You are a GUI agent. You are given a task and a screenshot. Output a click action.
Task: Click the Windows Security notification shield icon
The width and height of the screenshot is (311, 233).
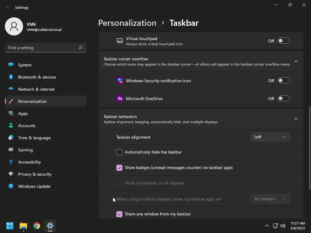click(120, 81)
